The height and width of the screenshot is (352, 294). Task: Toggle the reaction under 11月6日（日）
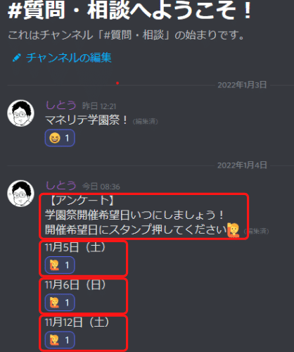point(60,303)
